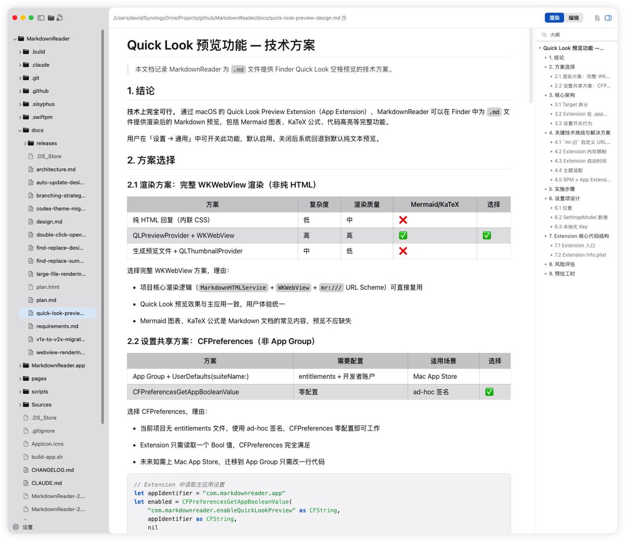The width and height of the screenshot is (625, 541).
Task: Expand the Sources folder chevron
Action: (20, 405)
